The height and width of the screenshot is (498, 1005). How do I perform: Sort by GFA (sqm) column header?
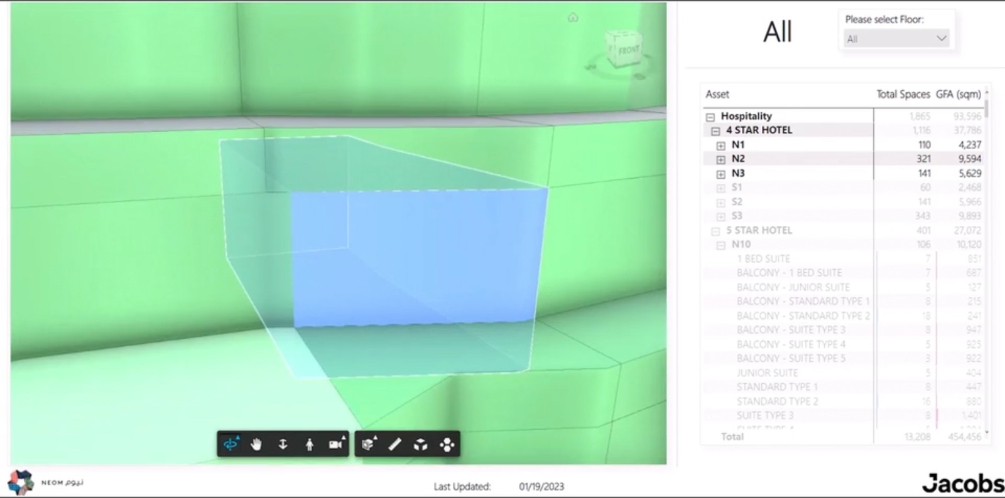[x=958, y=94]
